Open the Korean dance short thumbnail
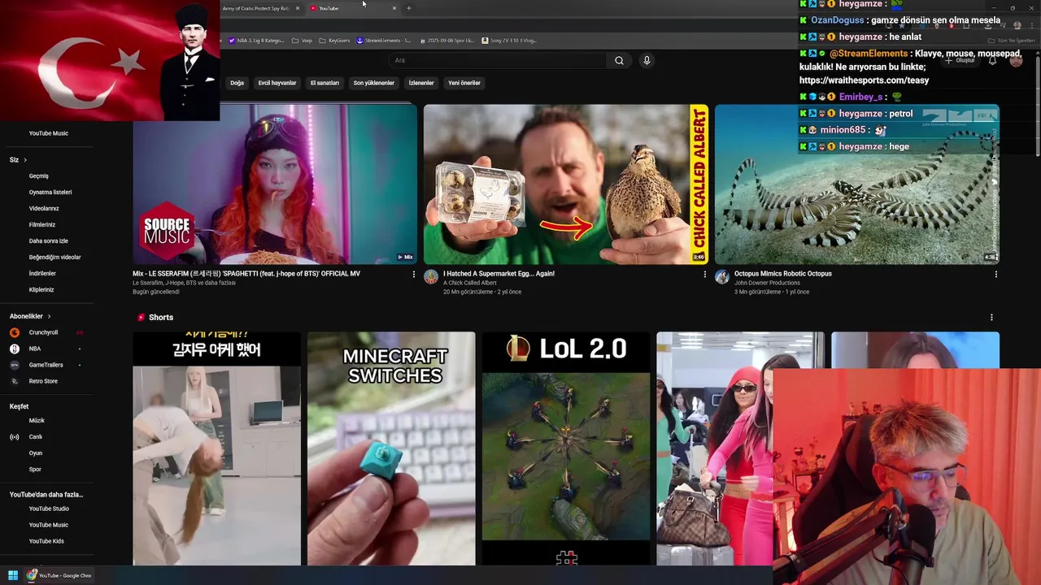 (x=216, y=448)
